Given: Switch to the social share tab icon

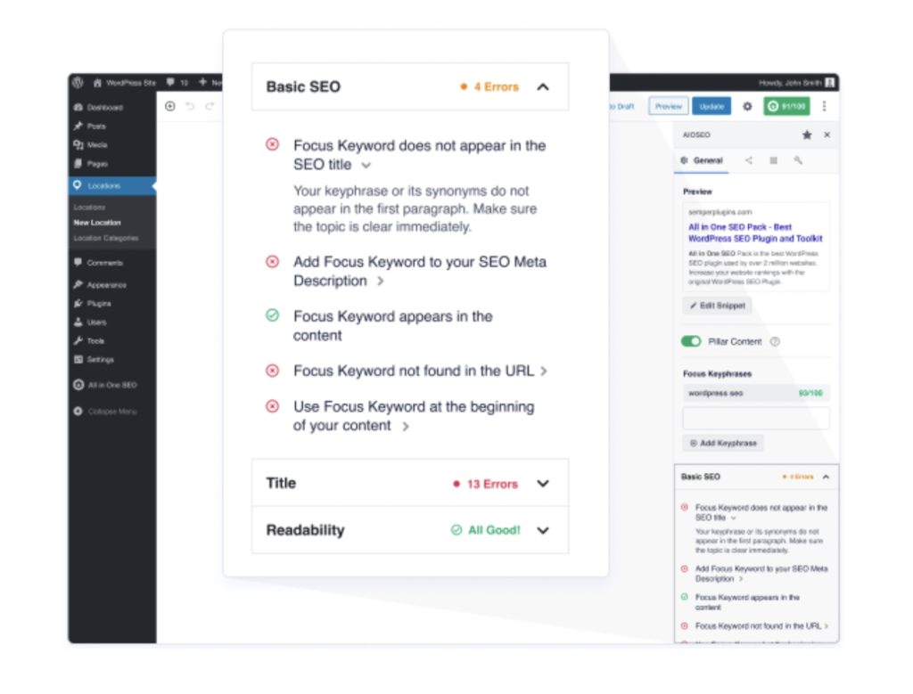Looking at the screenshot, I should point(749,160).
